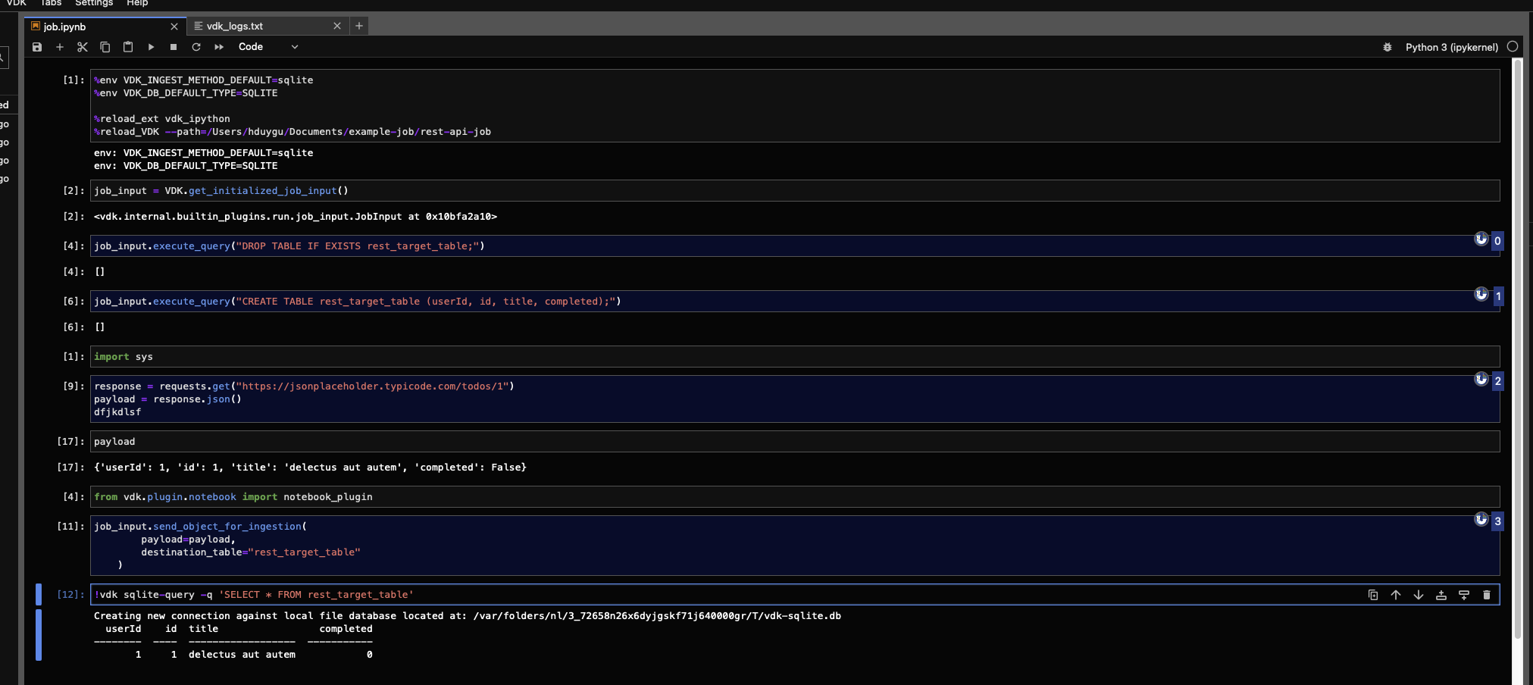The image size is (1533, 685).
Task: Move the selected cell up
Action: pyautogui.click(x=1395, y=595)
